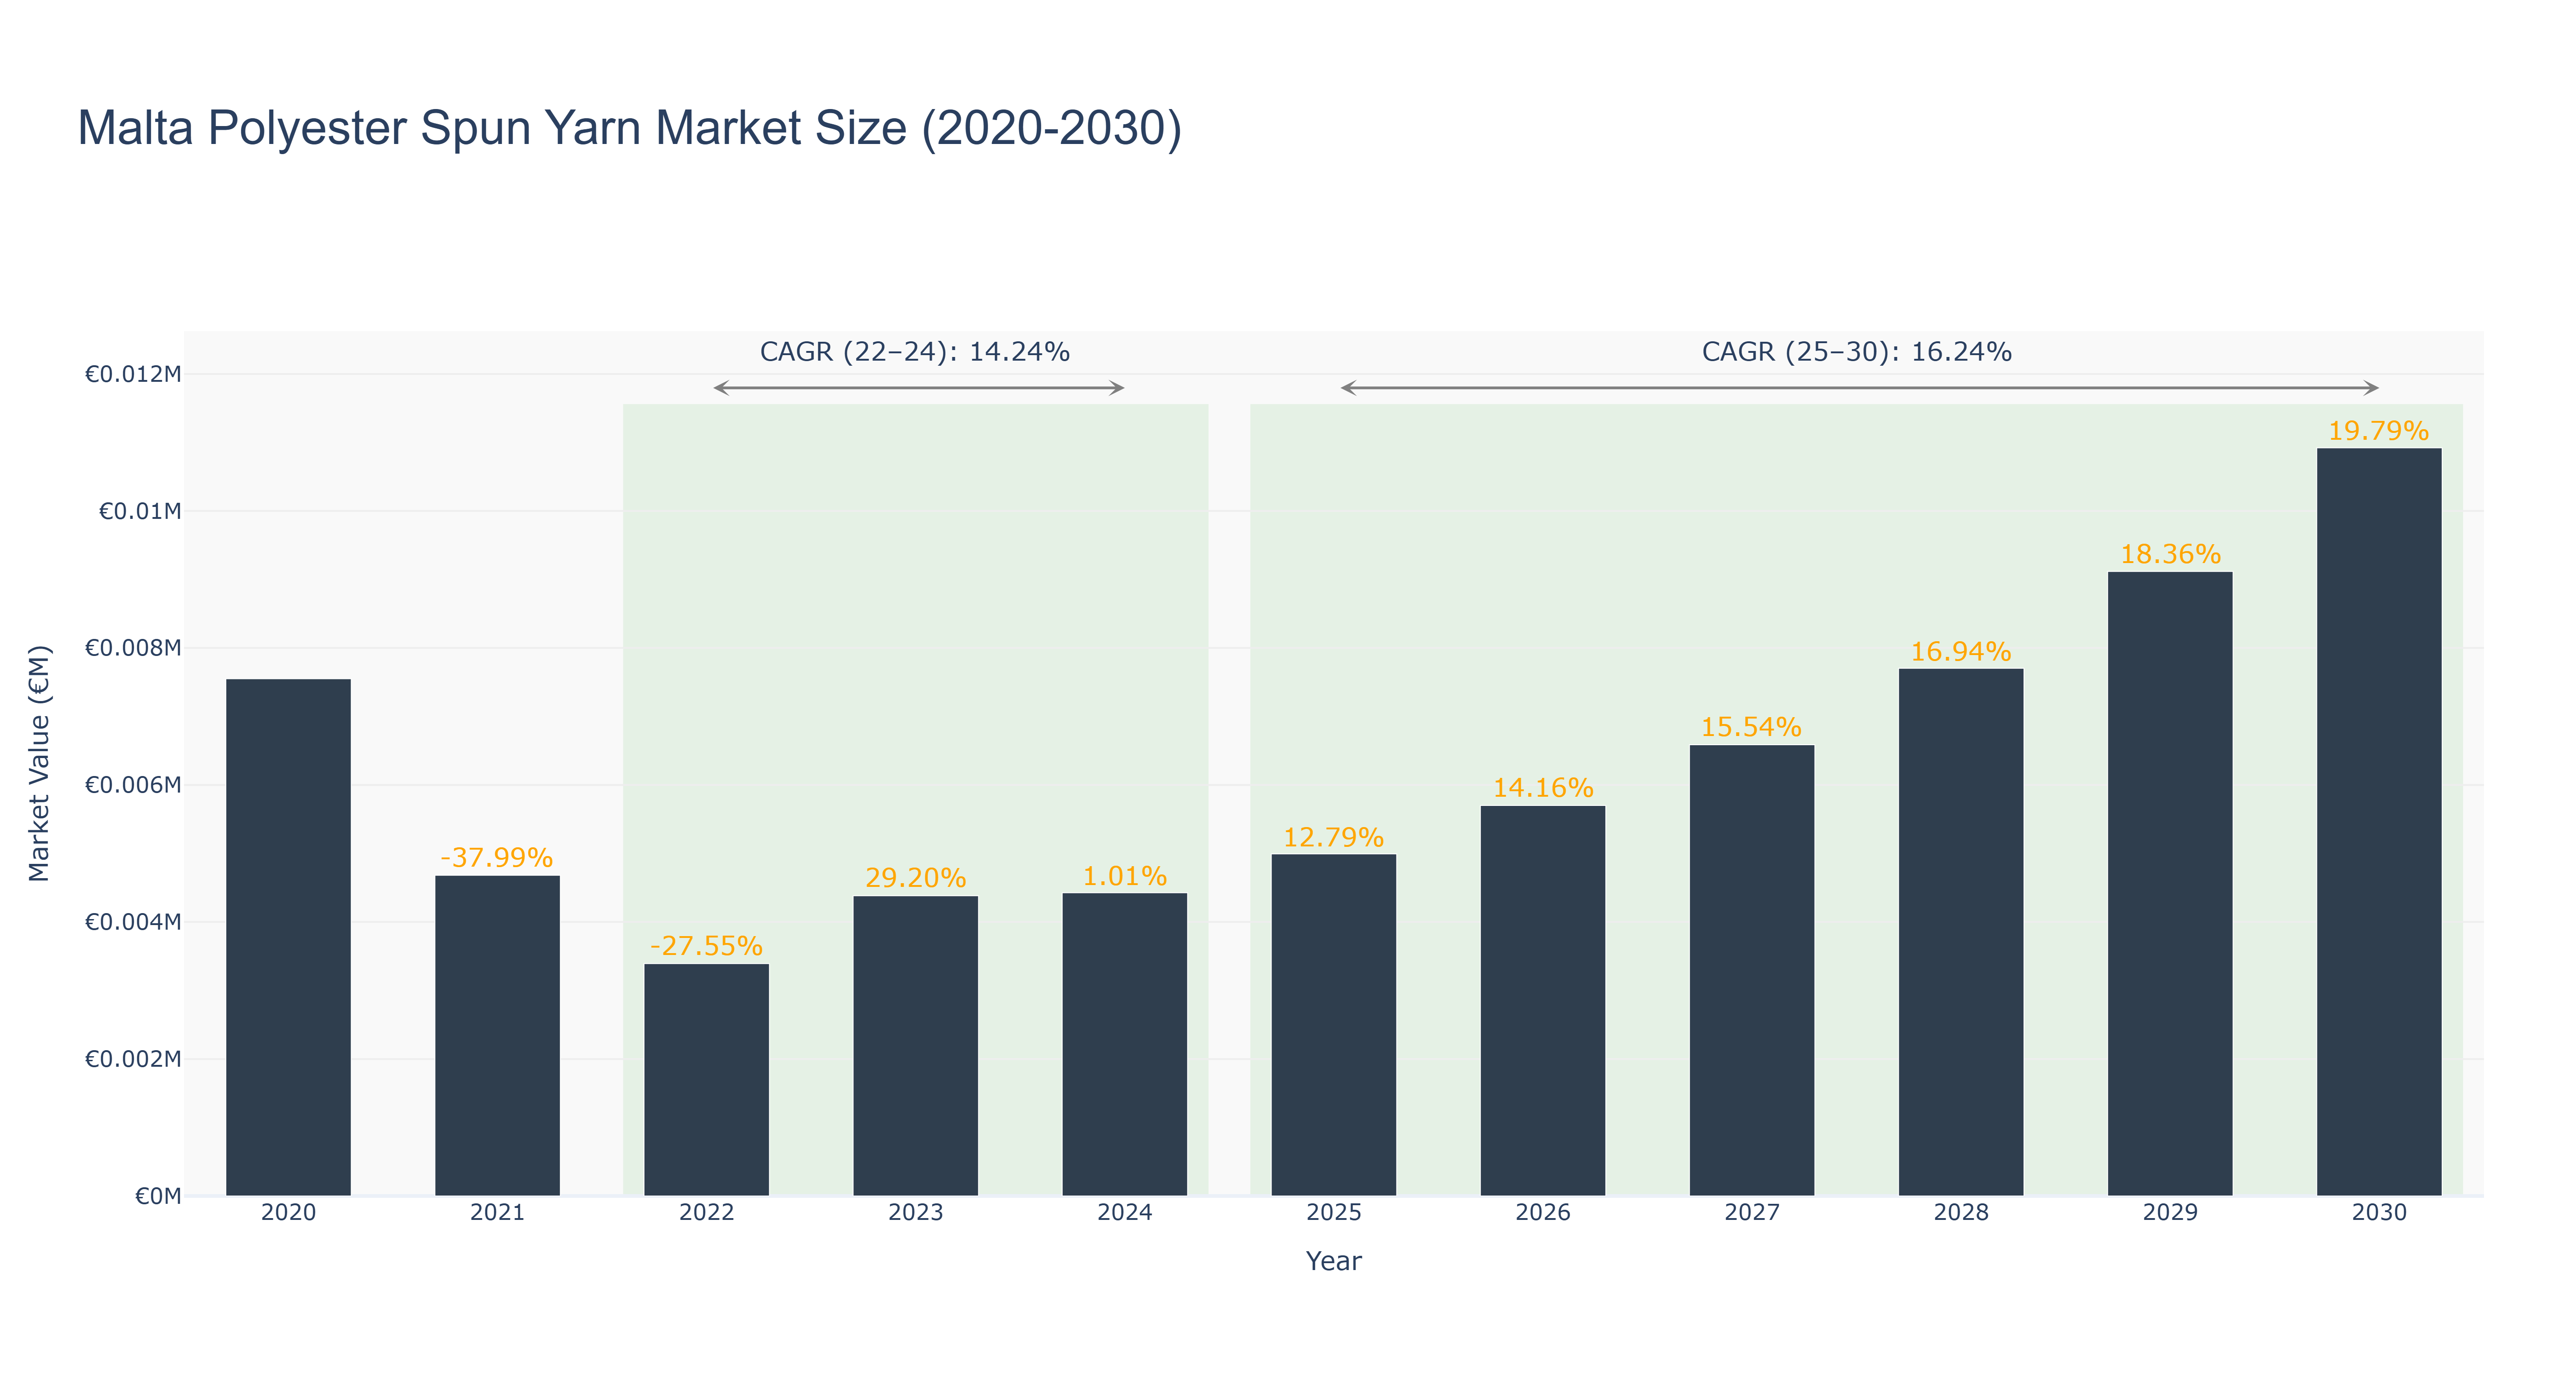Click the 'CAGR (25–30): 16.24%' annotation
This screenshot has height=1380, width=2576.
pos(1856,352)
